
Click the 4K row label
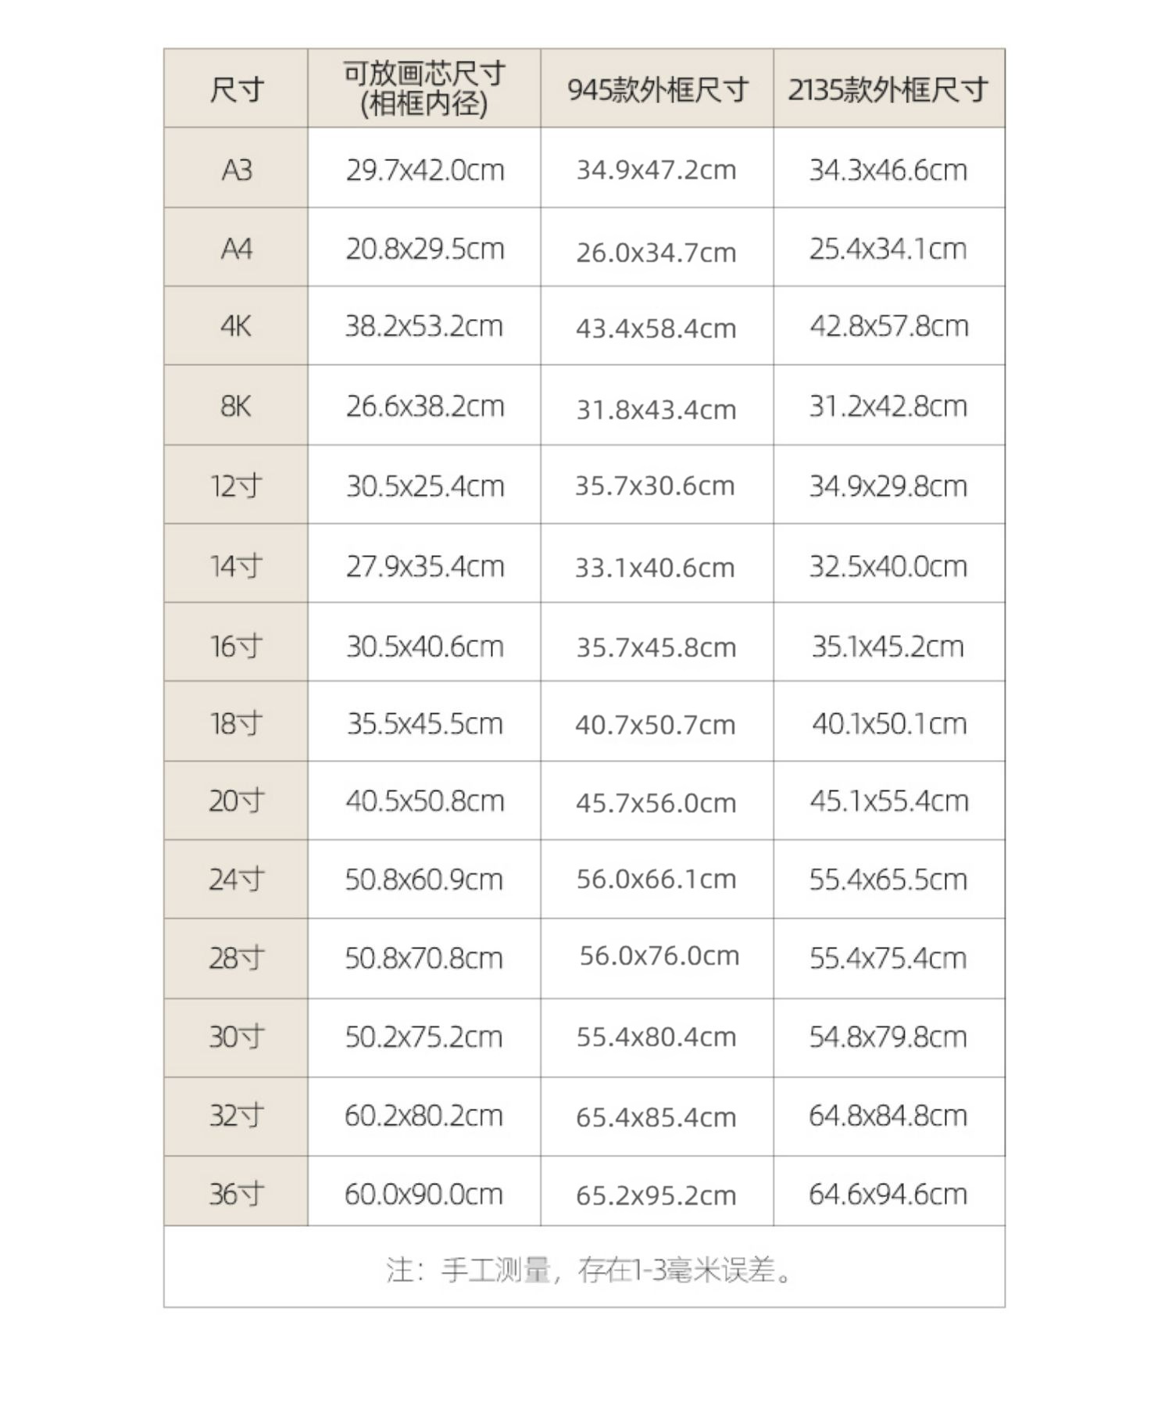[236, 326]
